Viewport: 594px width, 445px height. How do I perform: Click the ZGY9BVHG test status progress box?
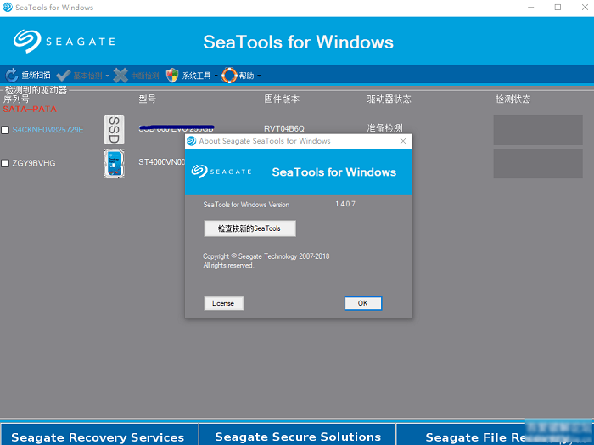(538, 163)
